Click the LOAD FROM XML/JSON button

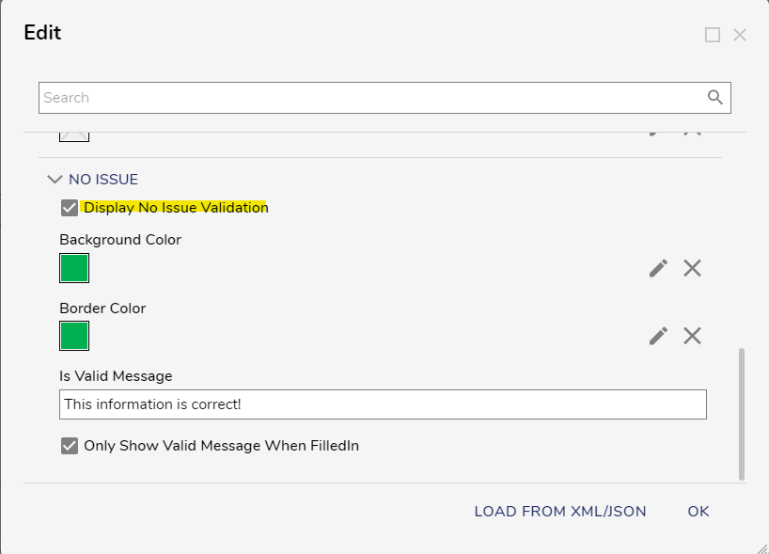pos(560,512)
